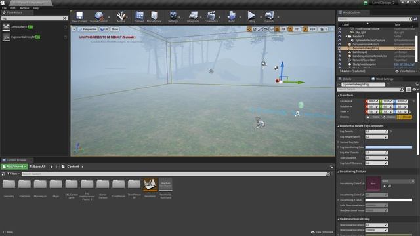
Task: Collapse the Exponential Height Fog Component section
Action: (x=339, y=126)
